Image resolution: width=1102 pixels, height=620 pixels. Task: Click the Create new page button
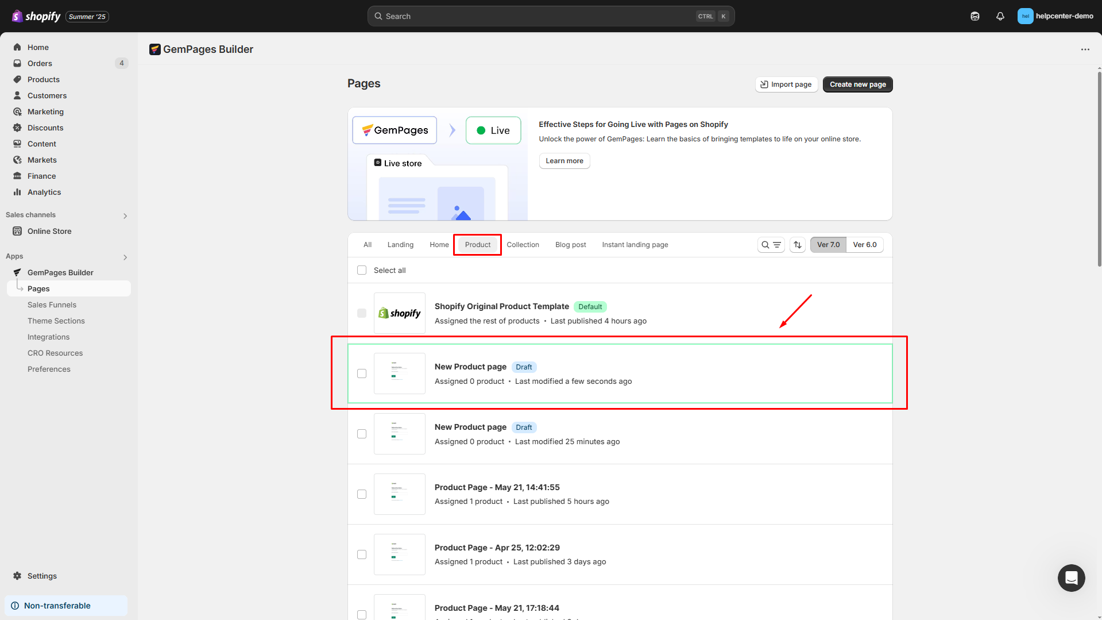coord(857,84)
